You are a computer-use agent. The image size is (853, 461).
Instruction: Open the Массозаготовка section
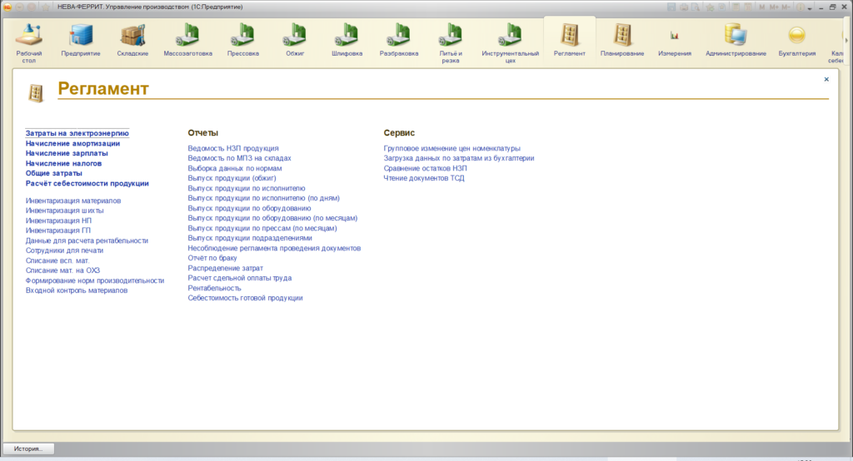click(x=187, y=40)
